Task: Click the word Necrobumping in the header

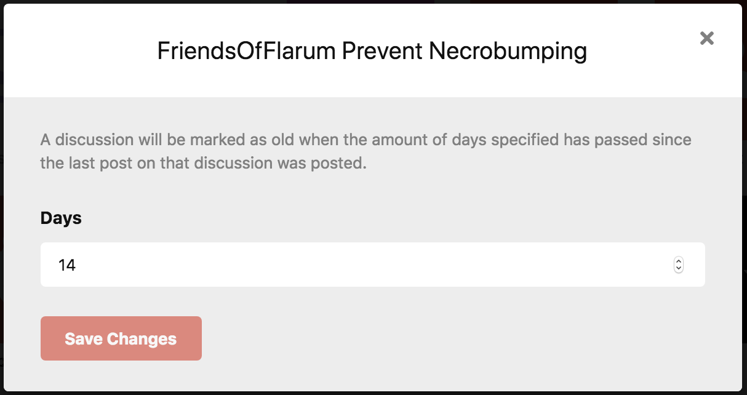Action: (x=508, y=51)
